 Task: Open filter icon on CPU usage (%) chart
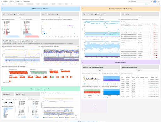click(x=119, y=73)
